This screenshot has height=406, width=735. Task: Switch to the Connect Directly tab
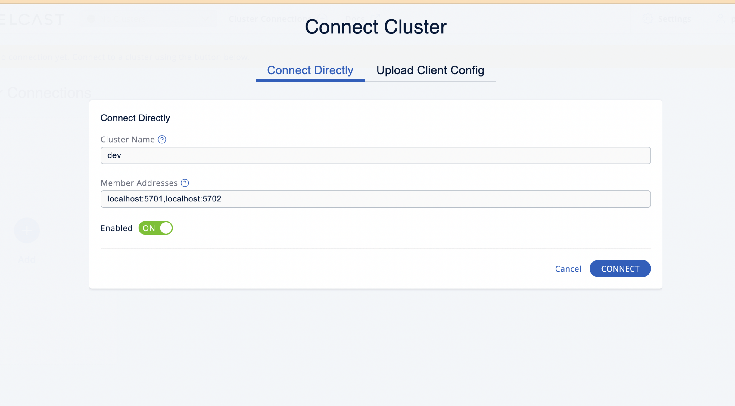click(x=310, y=70)
